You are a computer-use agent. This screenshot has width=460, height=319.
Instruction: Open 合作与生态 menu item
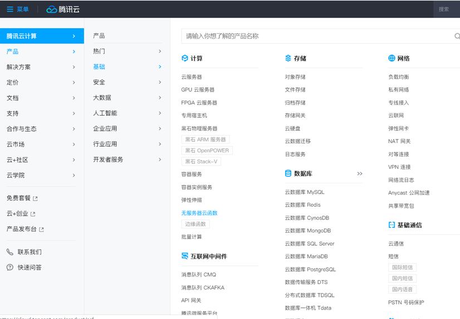click(41, 129)
